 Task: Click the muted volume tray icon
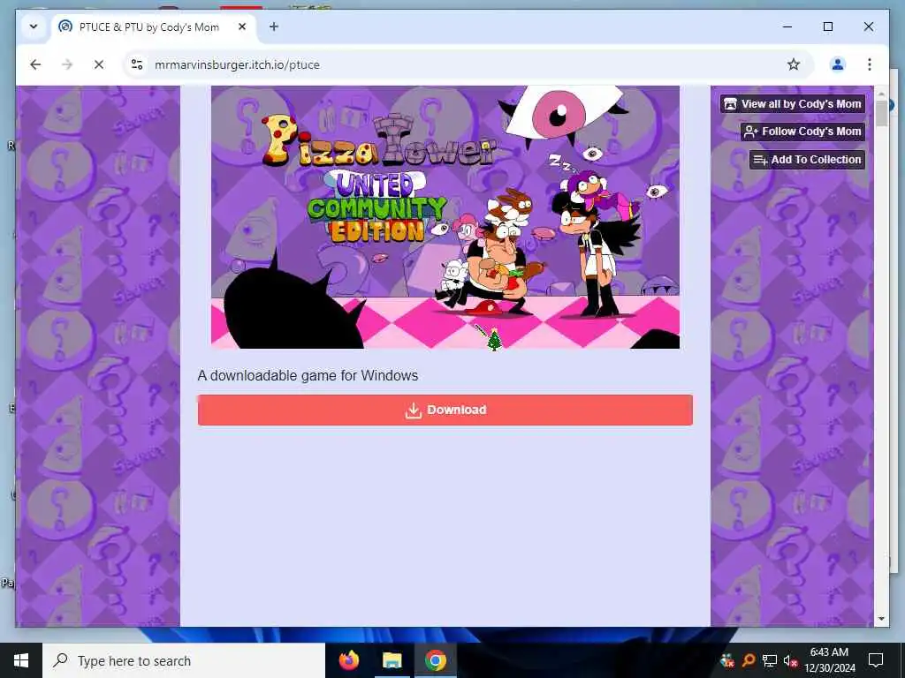click(790, 660)
